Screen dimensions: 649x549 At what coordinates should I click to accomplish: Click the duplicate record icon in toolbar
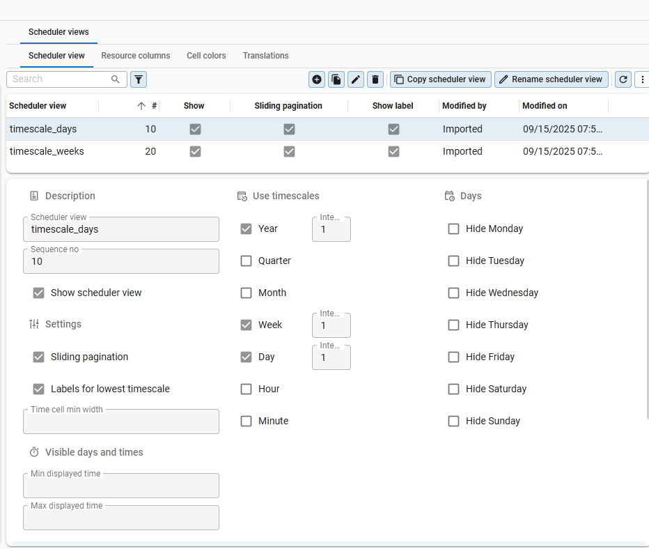tap(336, 79)
